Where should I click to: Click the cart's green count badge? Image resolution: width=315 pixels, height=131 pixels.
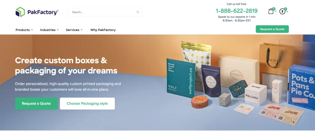[273, 9]
